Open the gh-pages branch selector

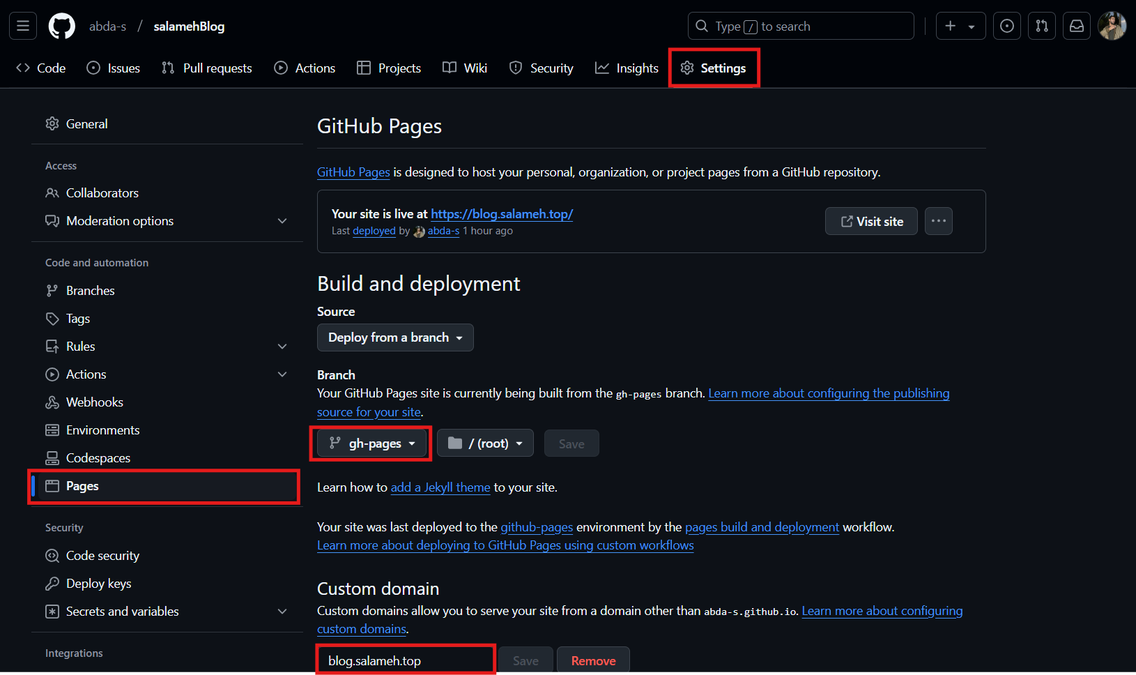coord(372,443)
